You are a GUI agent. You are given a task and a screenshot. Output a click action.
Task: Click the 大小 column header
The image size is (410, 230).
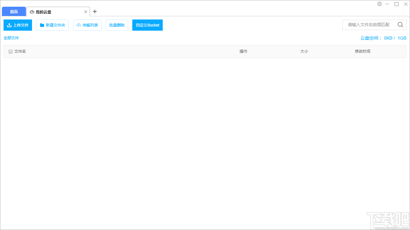coord(304,51)
